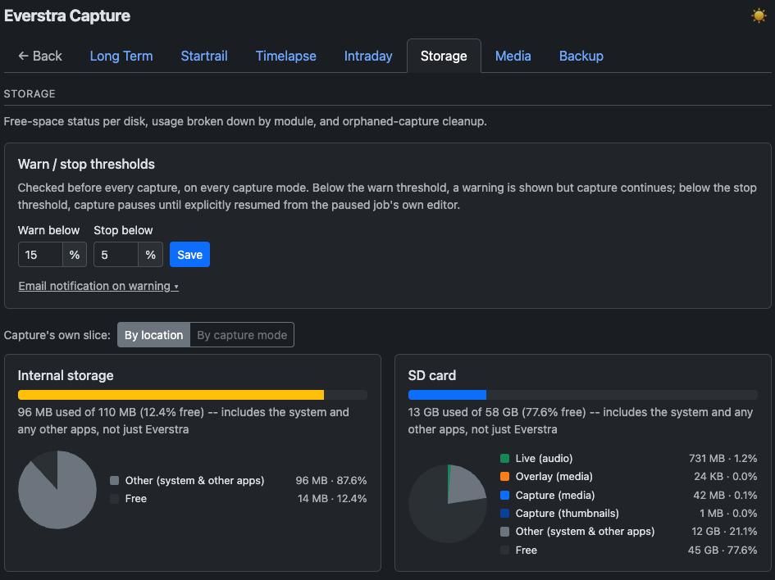Click the Internal storage pie chart
The width and height of the screenshot is (775, 580).
57,490
